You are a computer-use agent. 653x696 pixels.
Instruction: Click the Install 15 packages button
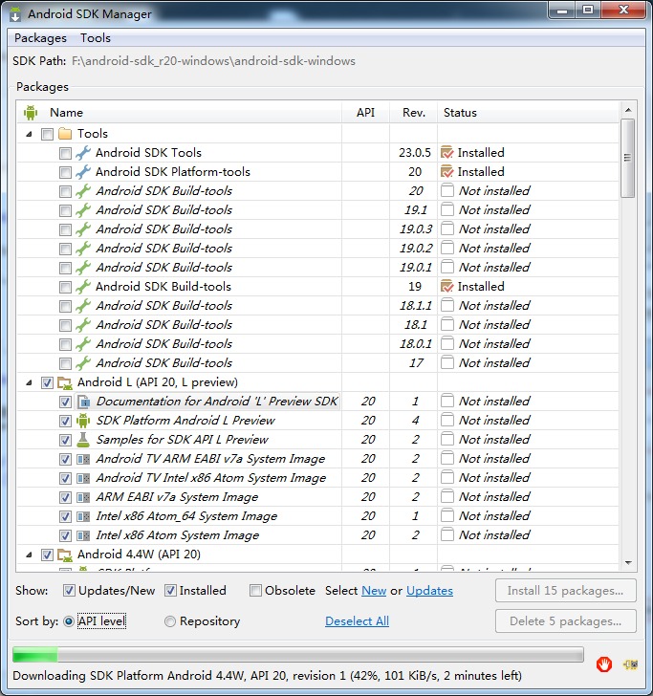click(566, 591)
